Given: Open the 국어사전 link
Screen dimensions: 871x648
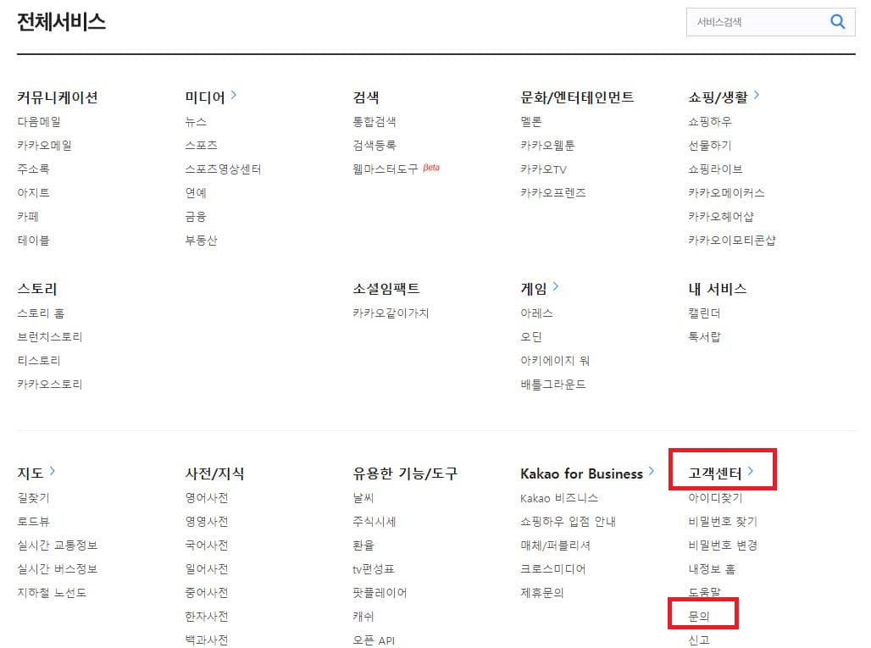Looking at the screenshot, I should coord(207,546).
